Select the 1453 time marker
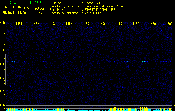This screenshot has height=111, width=175. pyautogui.click(x=52, y=24)
